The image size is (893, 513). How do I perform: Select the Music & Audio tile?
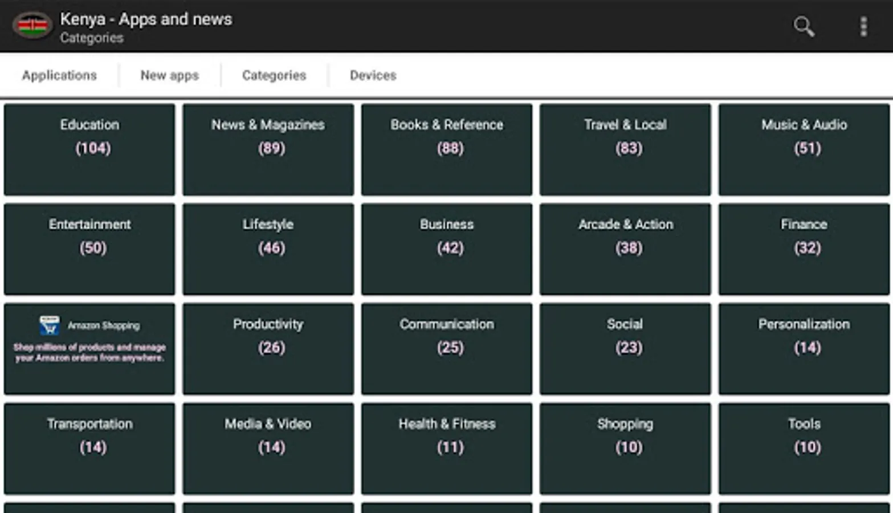[x=804, y=149]
